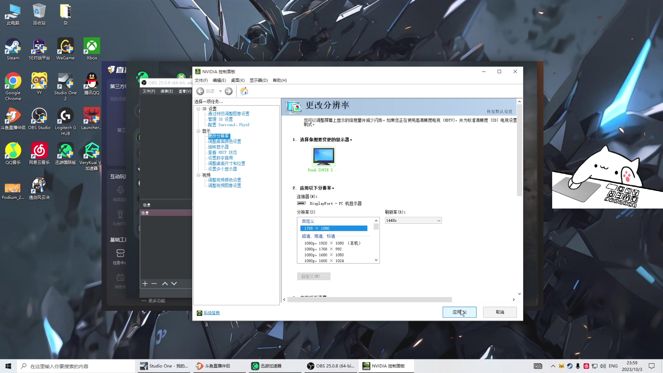The image size is (663, 373).
Task: Scroll resolution list scrollbar down
Action: 376,260
